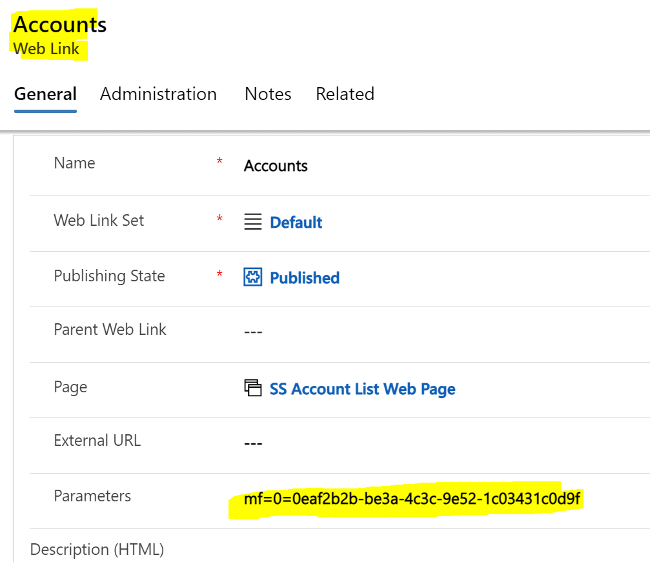Open the Related tab
This screenshot has height=562, width=650.
pyautogui.click(x=345, y=94)
